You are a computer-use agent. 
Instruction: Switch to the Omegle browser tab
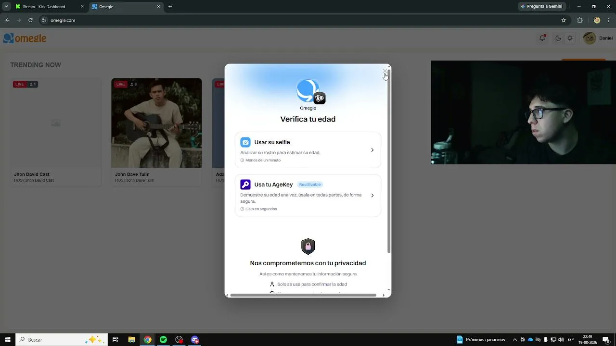click(126, 7)
